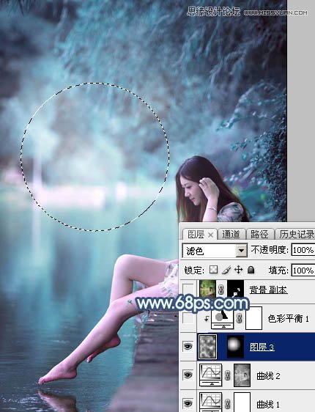Click link icon on 背景 副本 layer

(221, 290)
